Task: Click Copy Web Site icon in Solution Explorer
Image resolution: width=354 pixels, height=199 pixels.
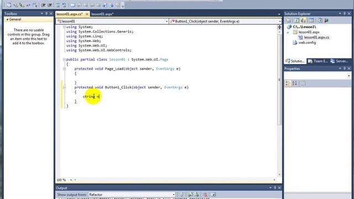Action: 320,20
